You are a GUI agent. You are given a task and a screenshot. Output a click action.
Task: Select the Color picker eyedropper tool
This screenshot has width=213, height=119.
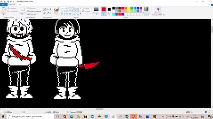point(48,13)
